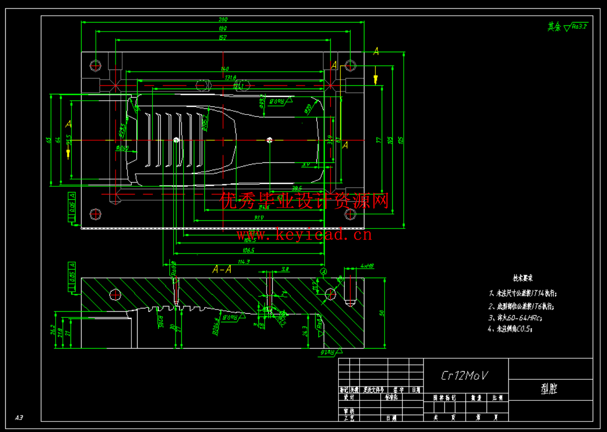Click the upper perpendicularity 0.05 A tolerance frame
This screenshot has width=607, height=432.
click(x=71, y=203)
